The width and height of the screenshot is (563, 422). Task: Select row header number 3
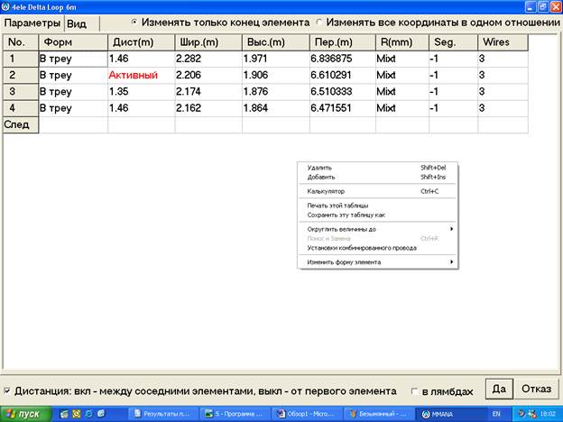pos(21,92)
